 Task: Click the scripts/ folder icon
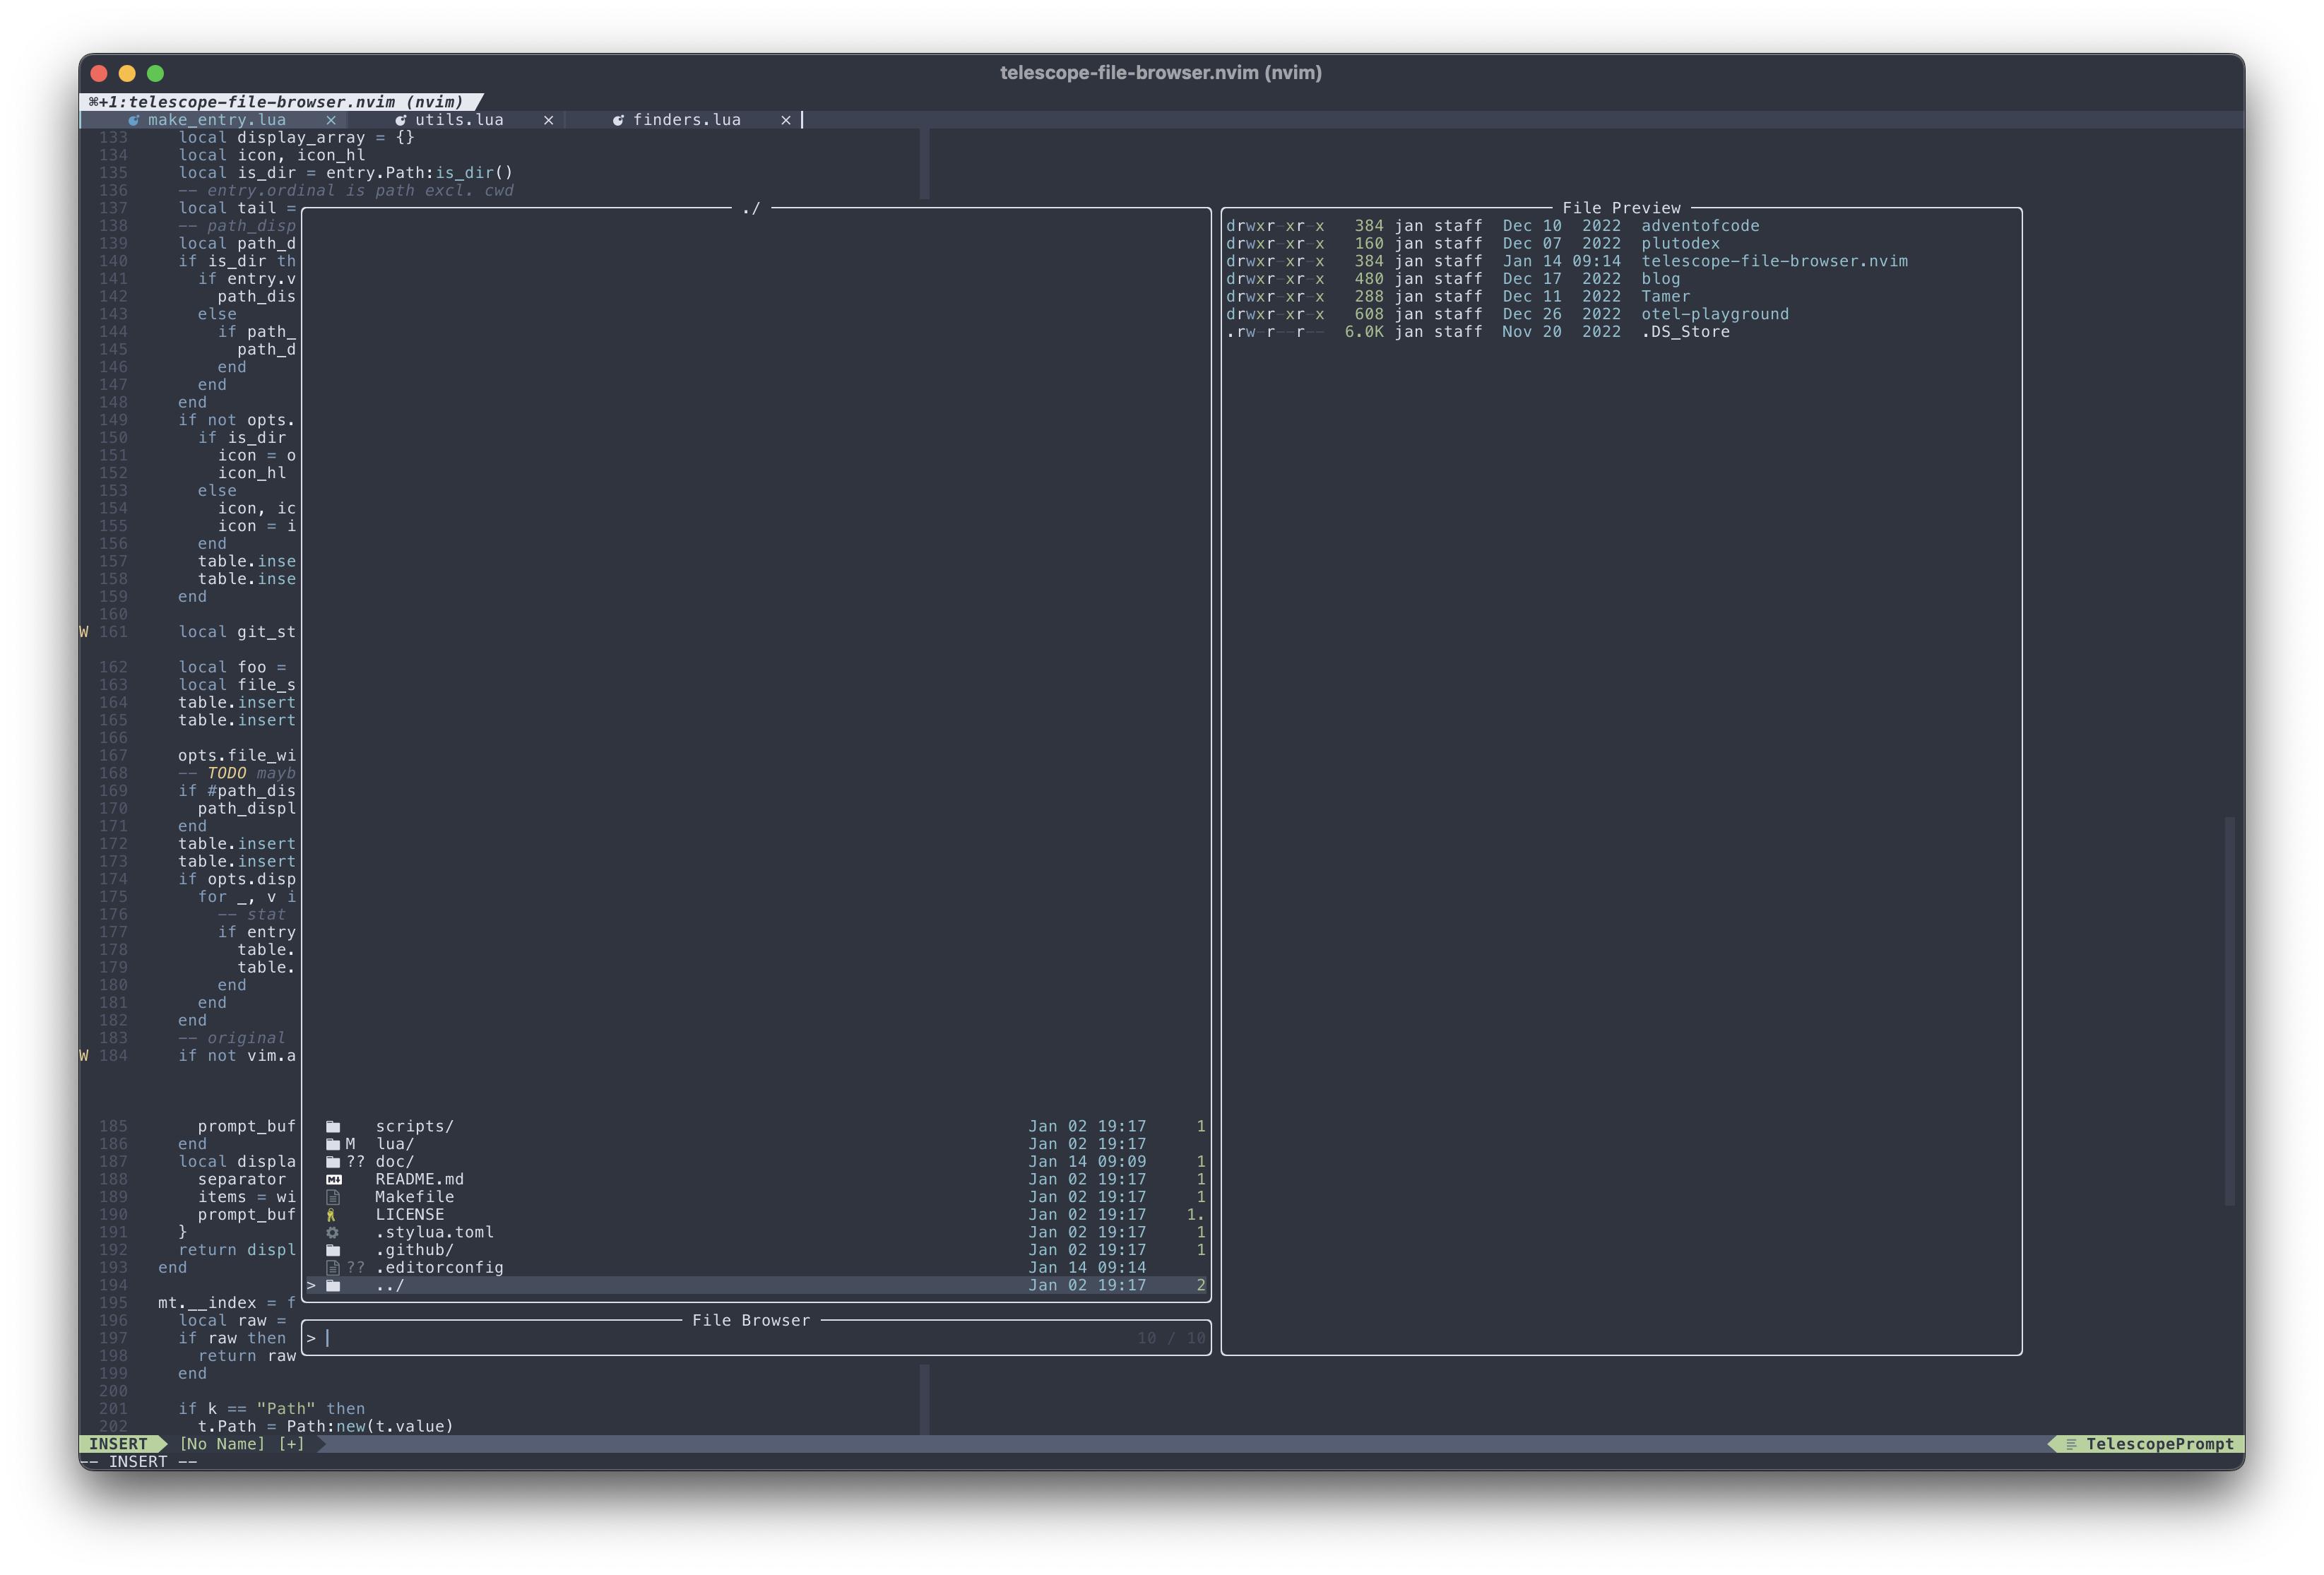coord(333,1127)
